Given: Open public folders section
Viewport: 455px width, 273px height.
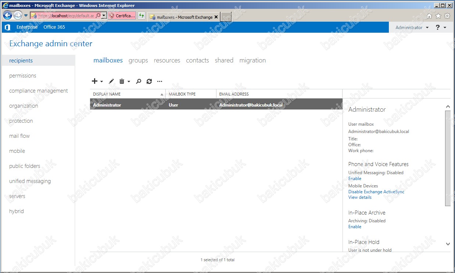Looking at the screenshot, I should coord(25,166).
